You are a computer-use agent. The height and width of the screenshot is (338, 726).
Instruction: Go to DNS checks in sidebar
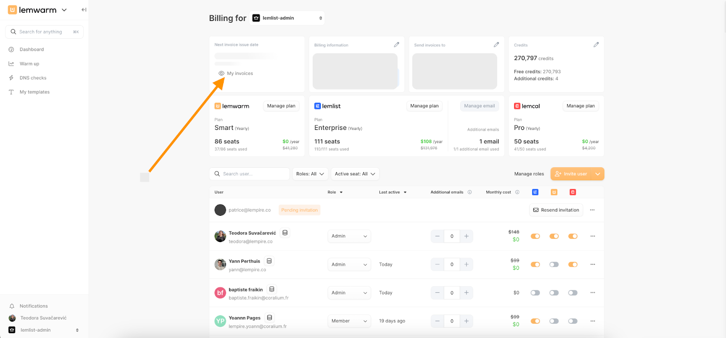33,78
